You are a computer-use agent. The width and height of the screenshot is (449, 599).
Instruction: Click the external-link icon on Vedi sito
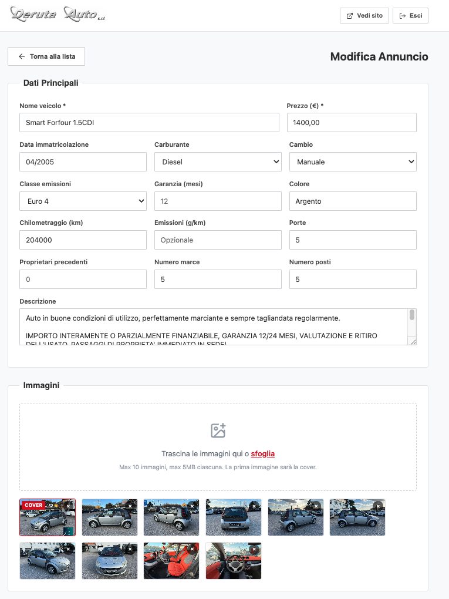350,15
